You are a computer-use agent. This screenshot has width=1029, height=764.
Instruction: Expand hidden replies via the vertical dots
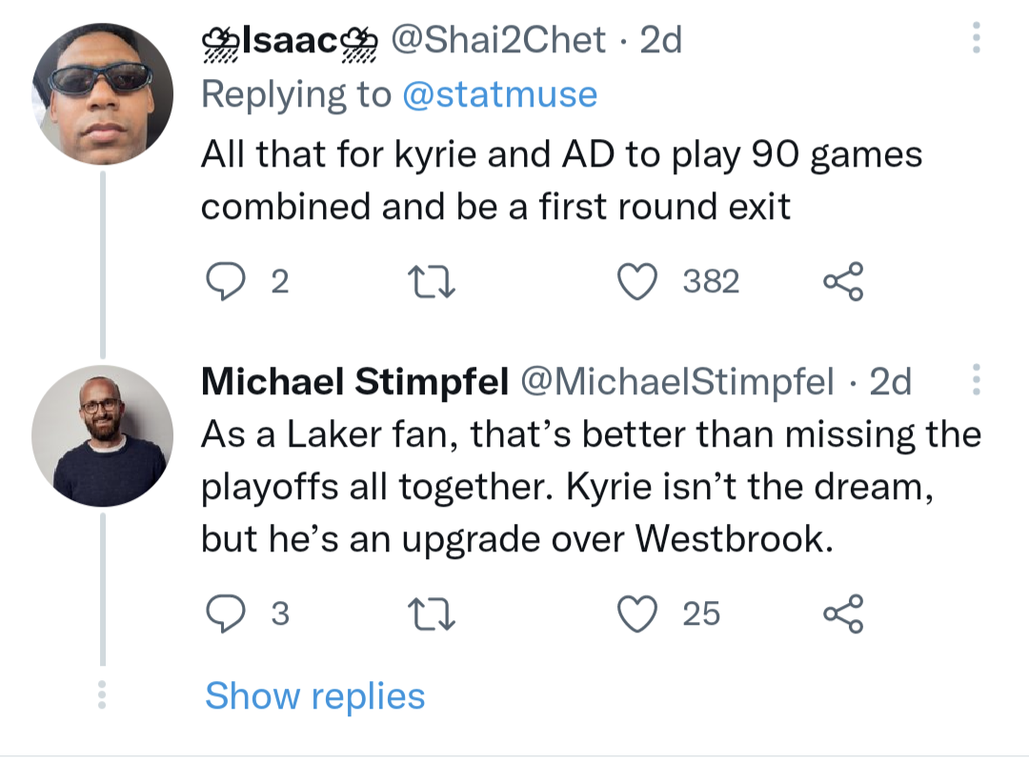[x=103, y=695]
